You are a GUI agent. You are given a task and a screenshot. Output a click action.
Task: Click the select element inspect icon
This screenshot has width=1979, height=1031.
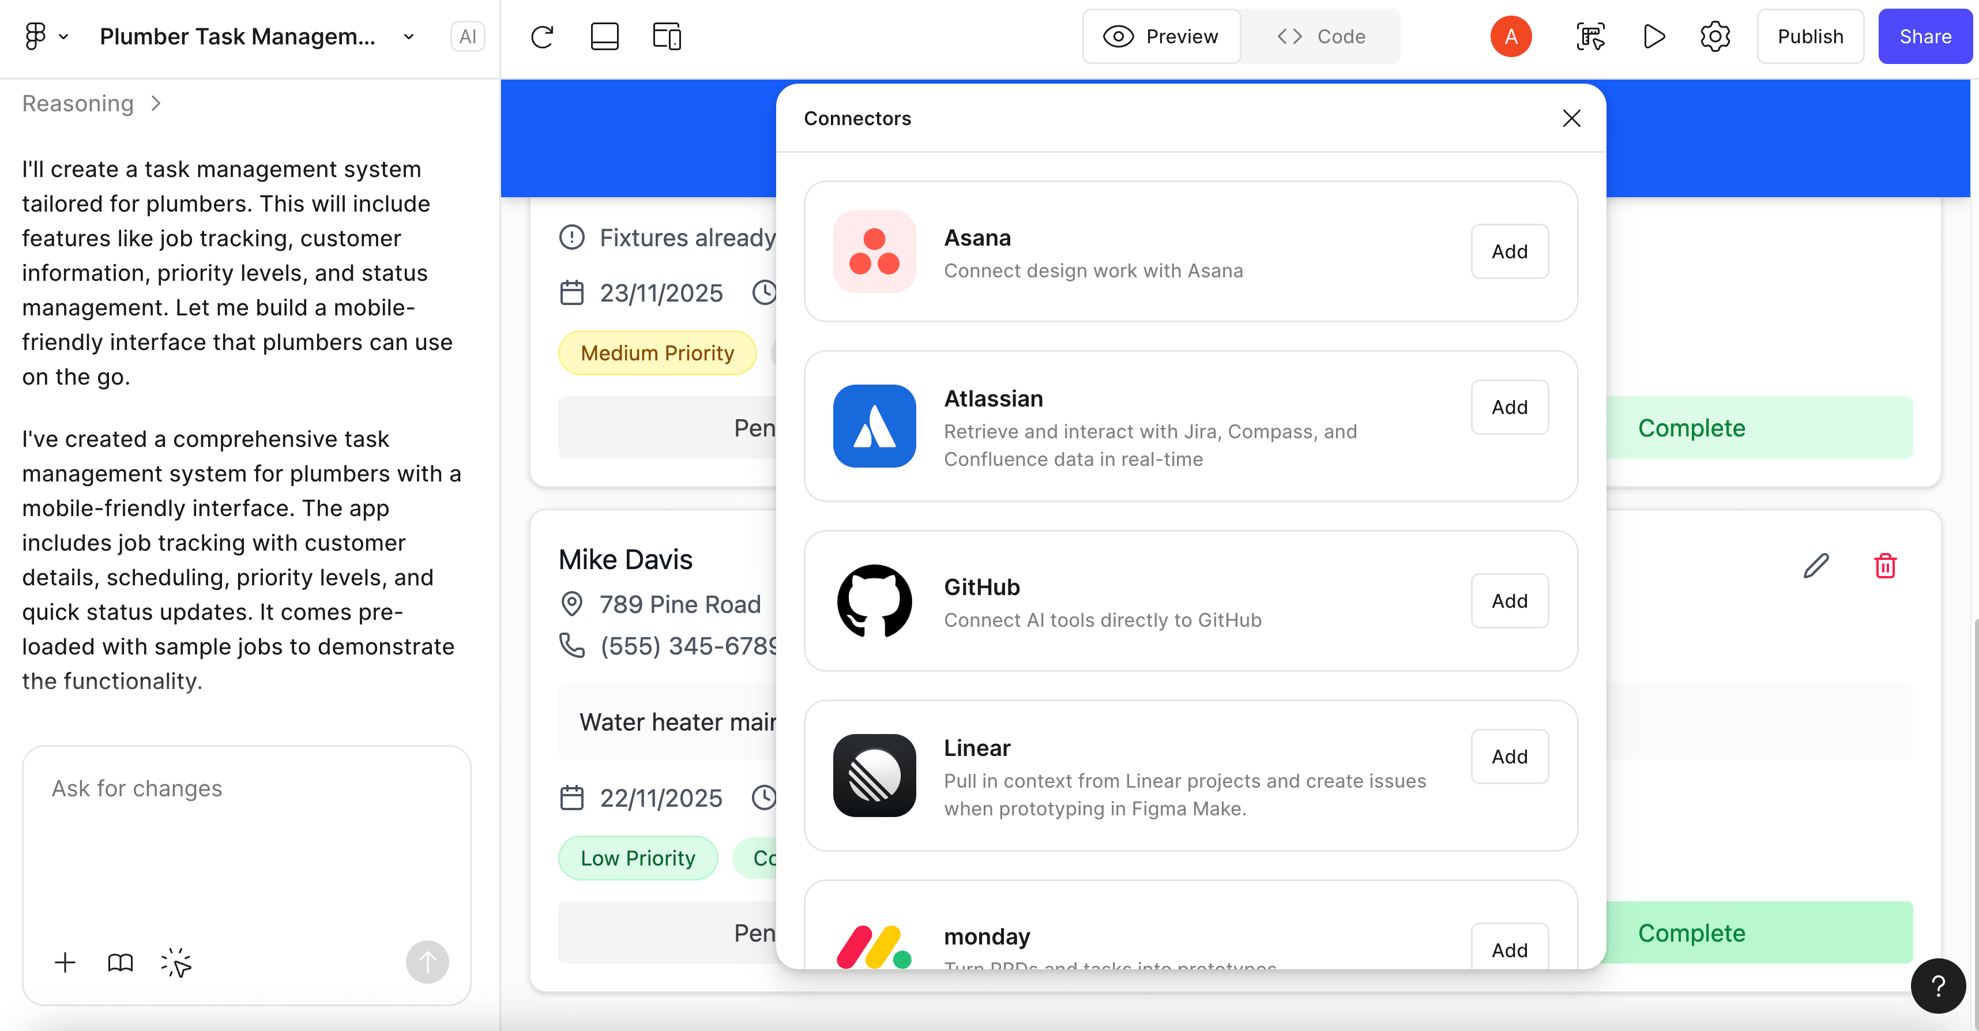click(x=1590, y=36)
